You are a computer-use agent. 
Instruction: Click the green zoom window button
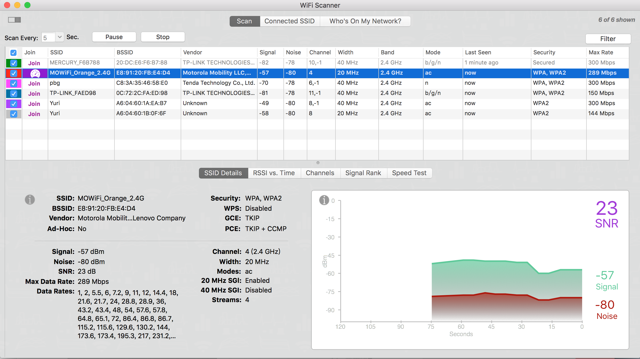[x=27, y=5]
